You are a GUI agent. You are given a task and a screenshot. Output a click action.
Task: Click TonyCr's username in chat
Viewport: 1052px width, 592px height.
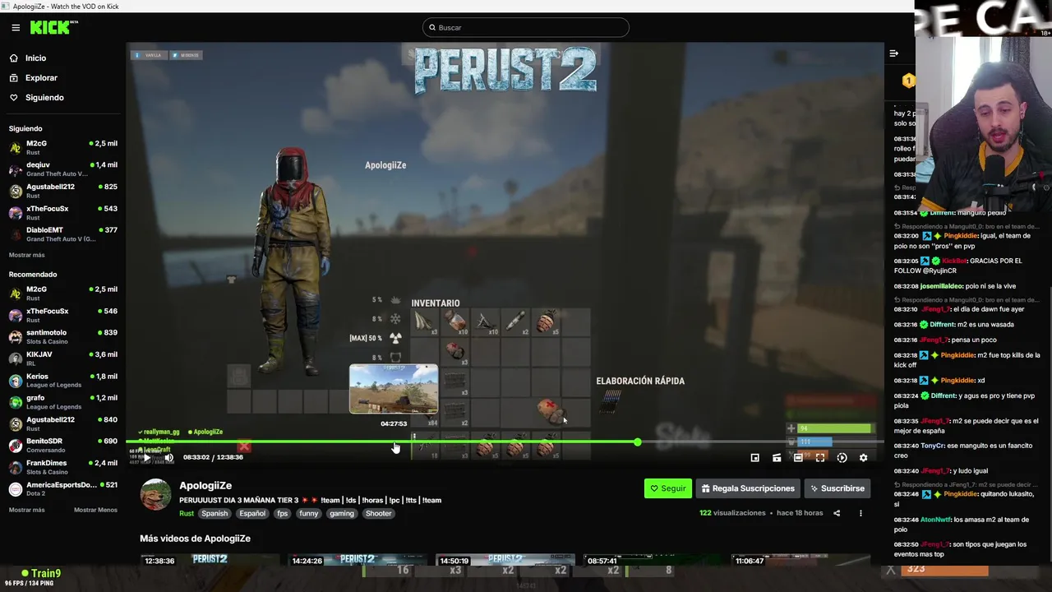[932, 446]
